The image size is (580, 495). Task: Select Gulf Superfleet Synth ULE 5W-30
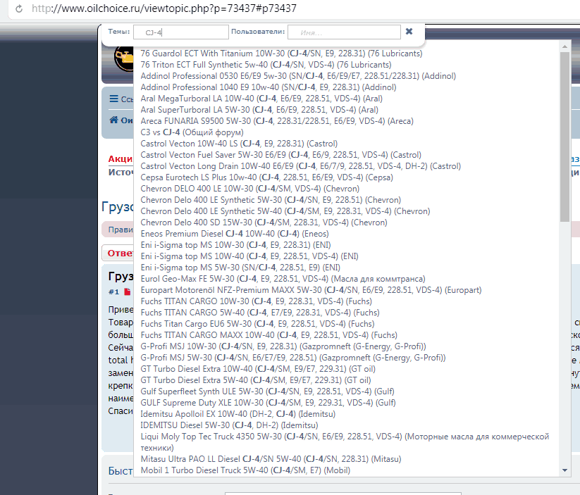pyautogui.click(x=267, y=392)
